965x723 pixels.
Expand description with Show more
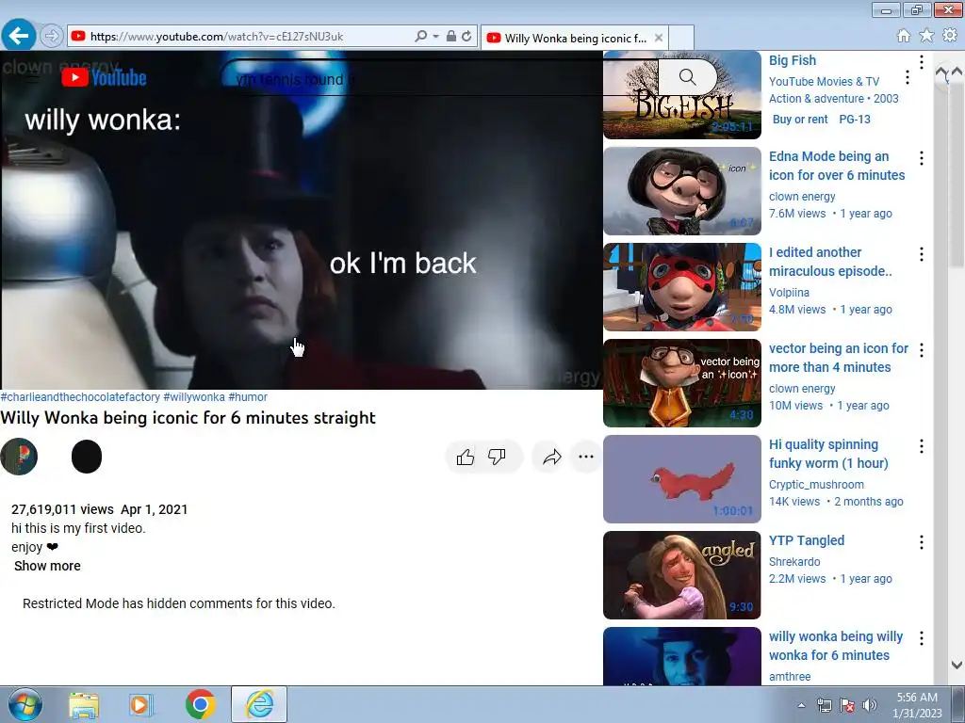pos(47,566)
